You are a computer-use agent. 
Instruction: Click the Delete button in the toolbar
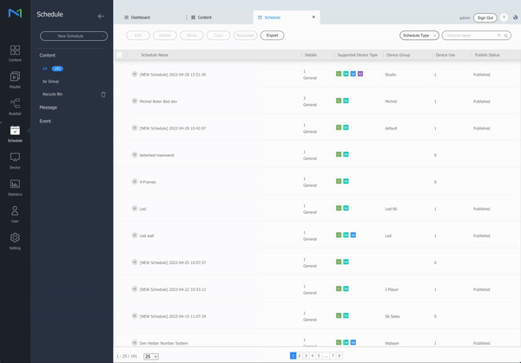click(x=165, y=36)
